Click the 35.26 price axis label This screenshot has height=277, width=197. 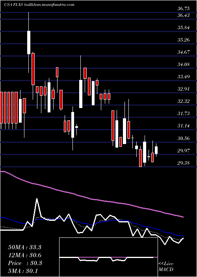(x=183, y=40)
